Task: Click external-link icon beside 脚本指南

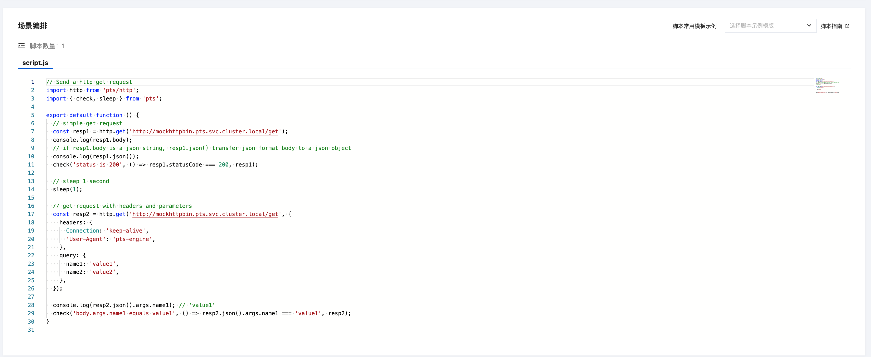Action: coord(847,26)
